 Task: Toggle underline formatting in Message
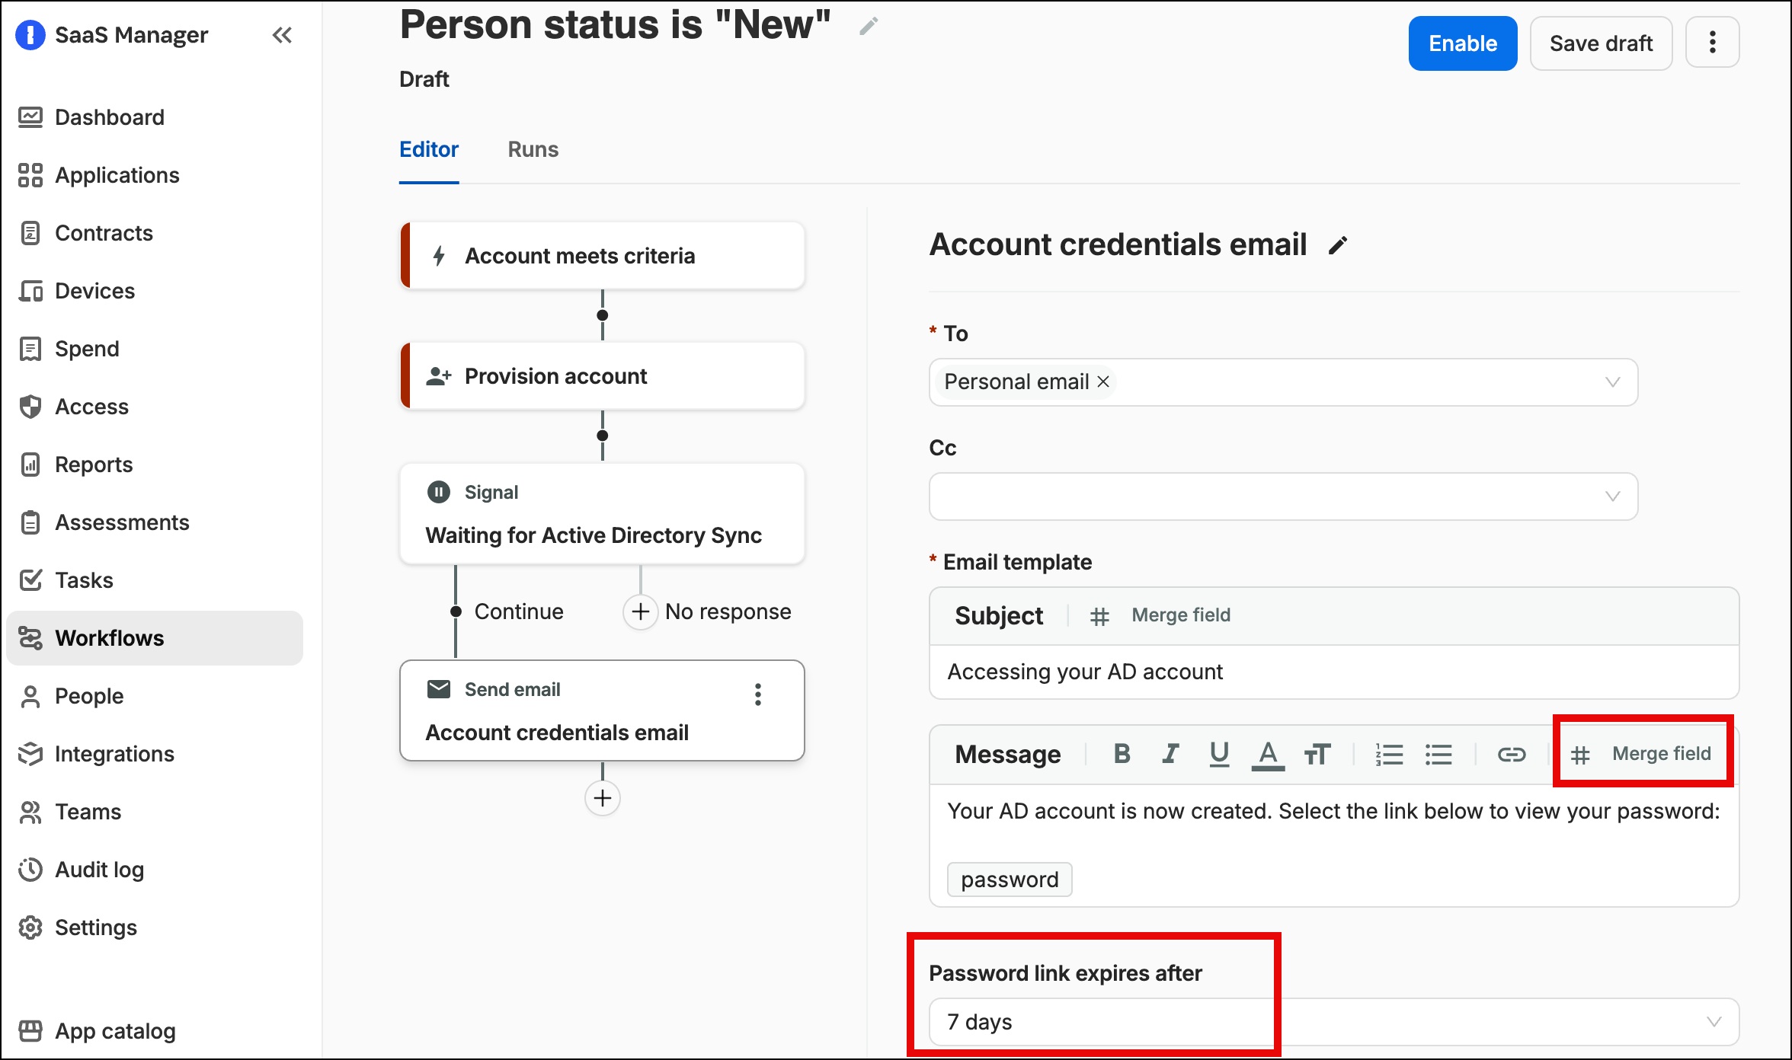coord(1219,754)
